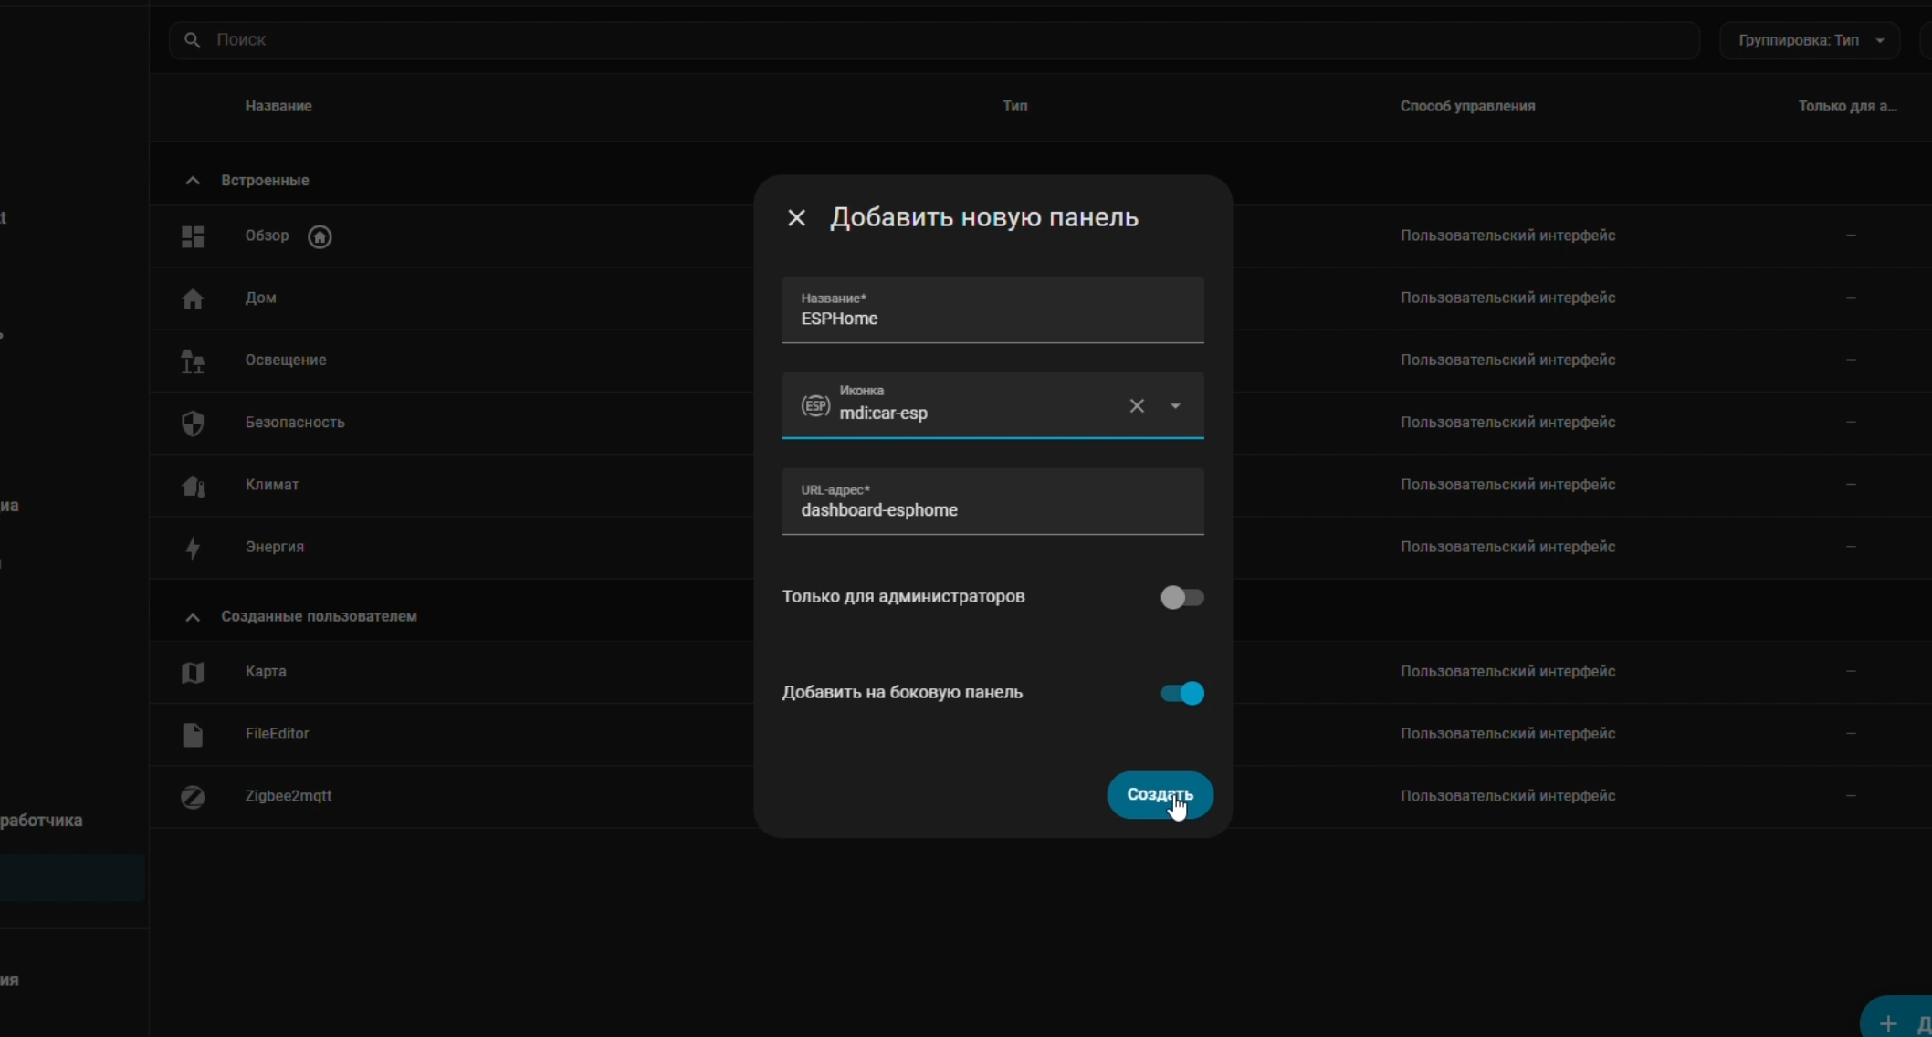Image resolution: width=1932 pixels, height=1037 pixels.
Task: Open the Иконка picker dropdown arrow
Action: click(x=1175, y=406)
